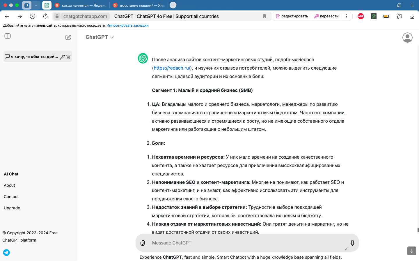Jump to bottom with down-arrow button
This screenshot has width=419, height=261.
pos(412,251)
